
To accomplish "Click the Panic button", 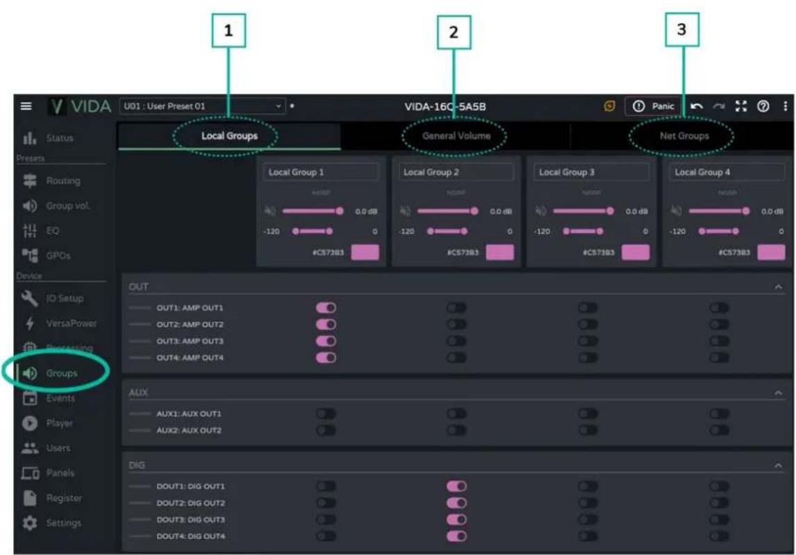I will (653, 106).
